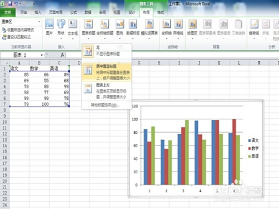Click the horizontal axis label 3 in chart
The height and width of the screenshot is (209, 279).
pos(183,191)
